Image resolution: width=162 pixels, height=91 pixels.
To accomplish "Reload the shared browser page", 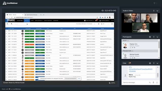I will [x=12, y=17].
